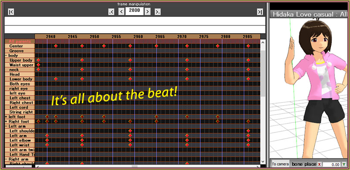Expand the left foot bone group
The width and height of the screenshot is (350, 170).
(x=6, y=117)
